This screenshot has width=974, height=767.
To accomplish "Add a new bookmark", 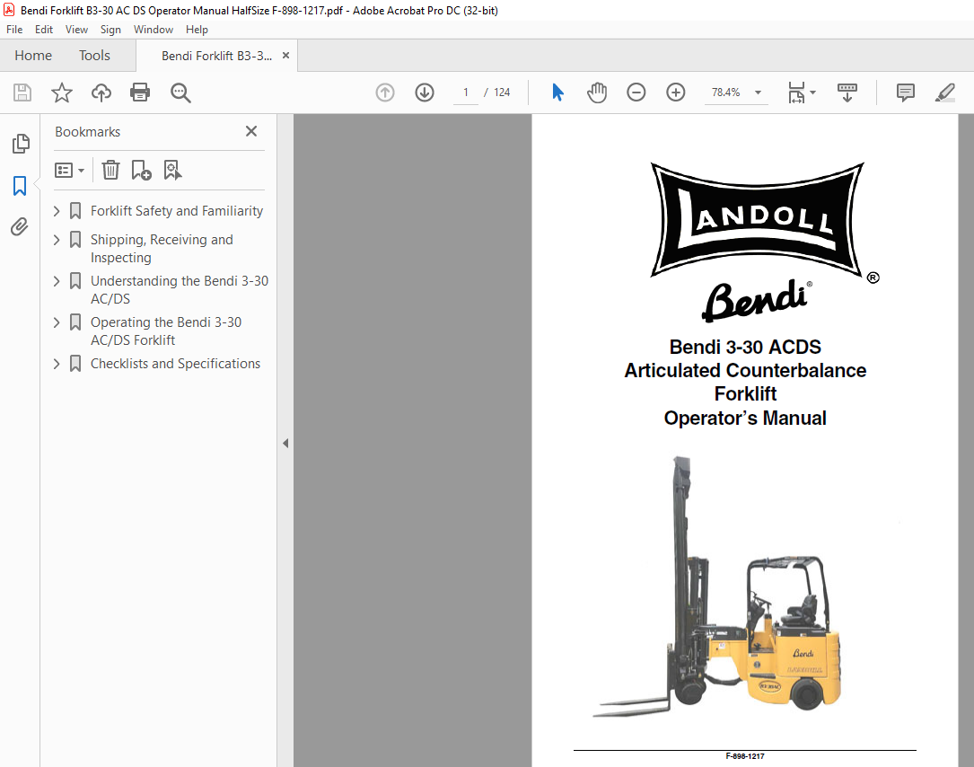I will pos(141,170).
